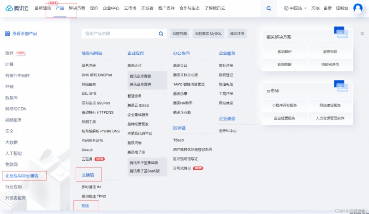The image size is (369, 214).
Task: Open TAPD 敏捷项目管理 link
Action: pos(189,84)
